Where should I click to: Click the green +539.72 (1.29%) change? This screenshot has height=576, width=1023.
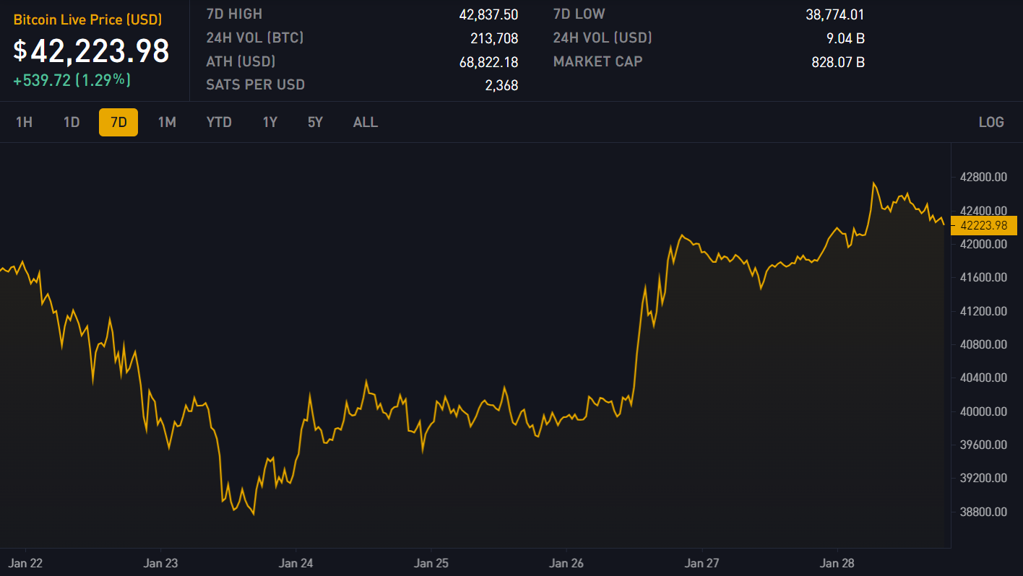tap(72, 80)
